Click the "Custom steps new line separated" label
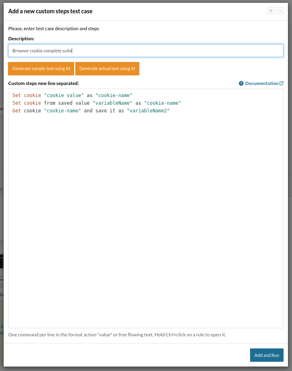 (43, 83)
